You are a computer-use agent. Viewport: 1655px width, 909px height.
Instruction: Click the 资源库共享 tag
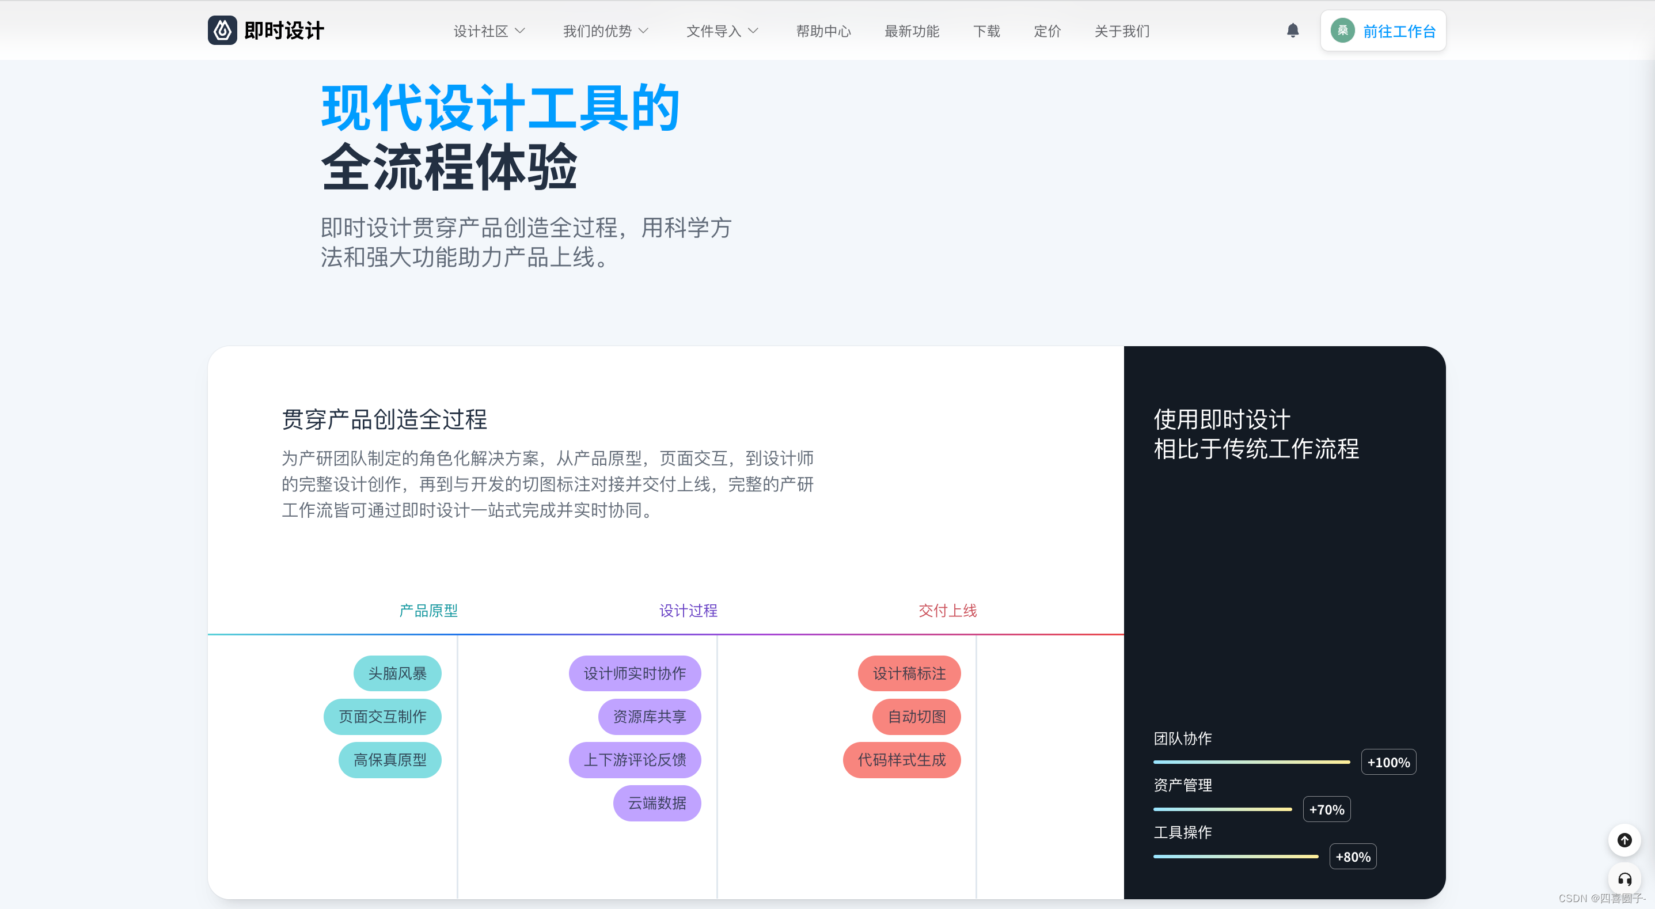[650, 716]
